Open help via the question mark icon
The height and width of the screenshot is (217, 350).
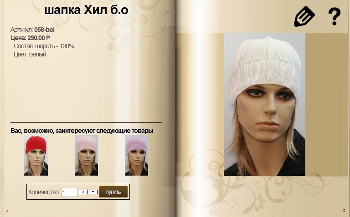point(335,16)
